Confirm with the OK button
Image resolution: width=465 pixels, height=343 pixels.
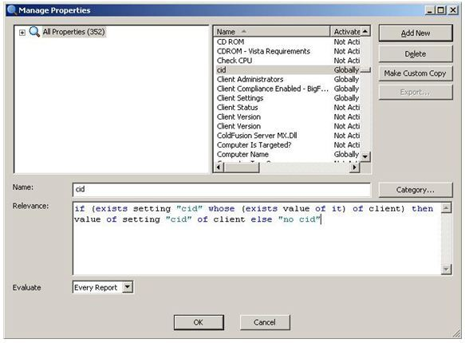click(199, 322)
